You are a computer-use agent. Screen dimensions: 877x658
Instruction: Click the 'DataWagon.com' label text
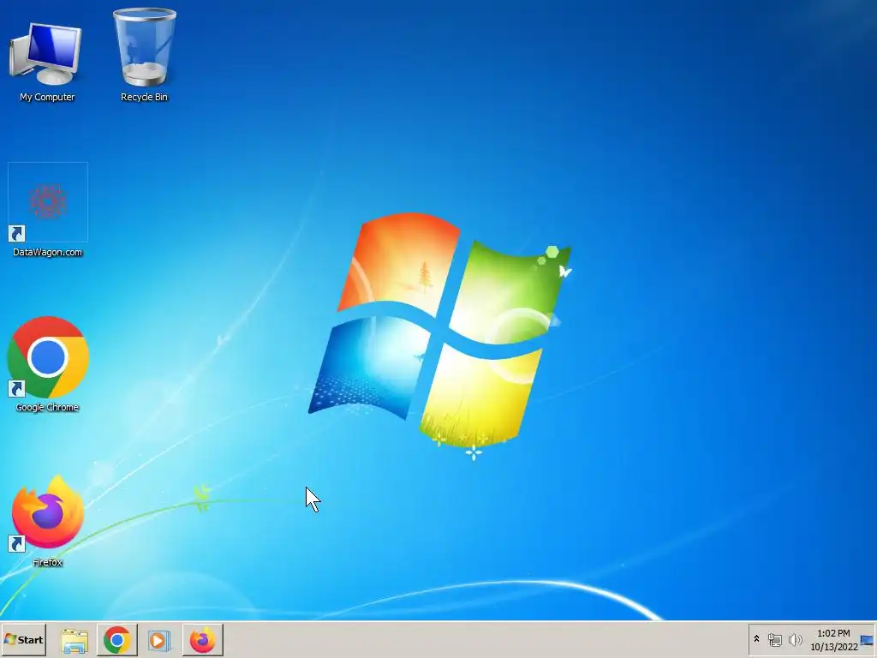(48, 253)
